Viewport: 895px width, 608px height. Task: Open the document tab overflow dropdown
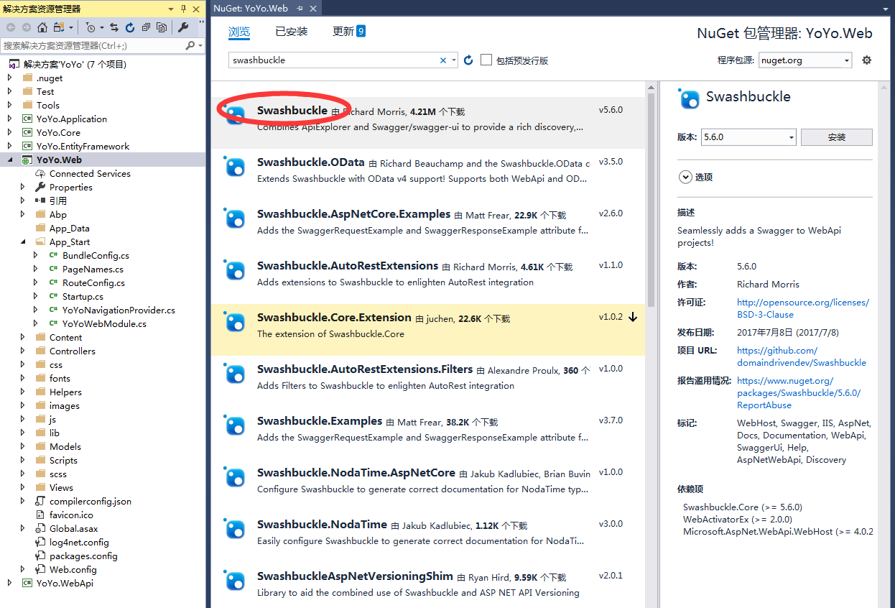tap(887, 9)
